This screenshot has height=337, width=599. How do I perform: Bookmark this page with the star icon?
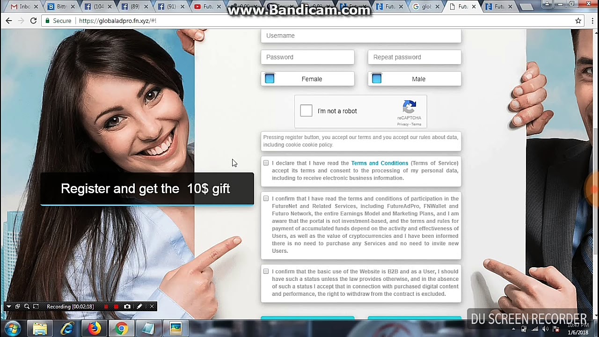pos(578,21)
